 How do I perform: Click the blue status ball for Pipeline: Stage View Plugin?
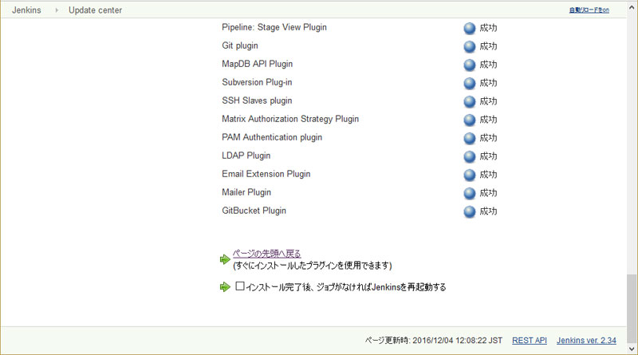click(x=470, y=28)
